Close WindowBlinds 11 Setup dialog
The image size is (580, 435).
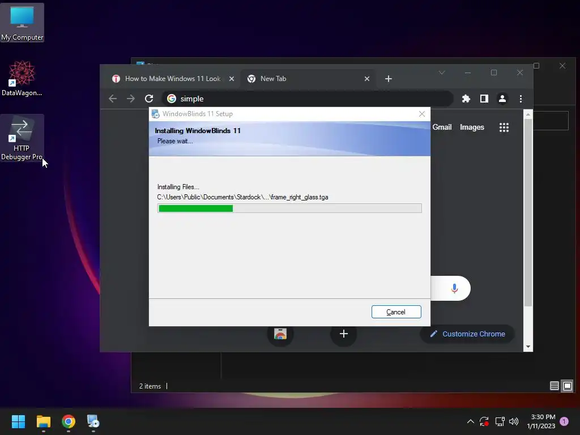click(x=422, y=114)
